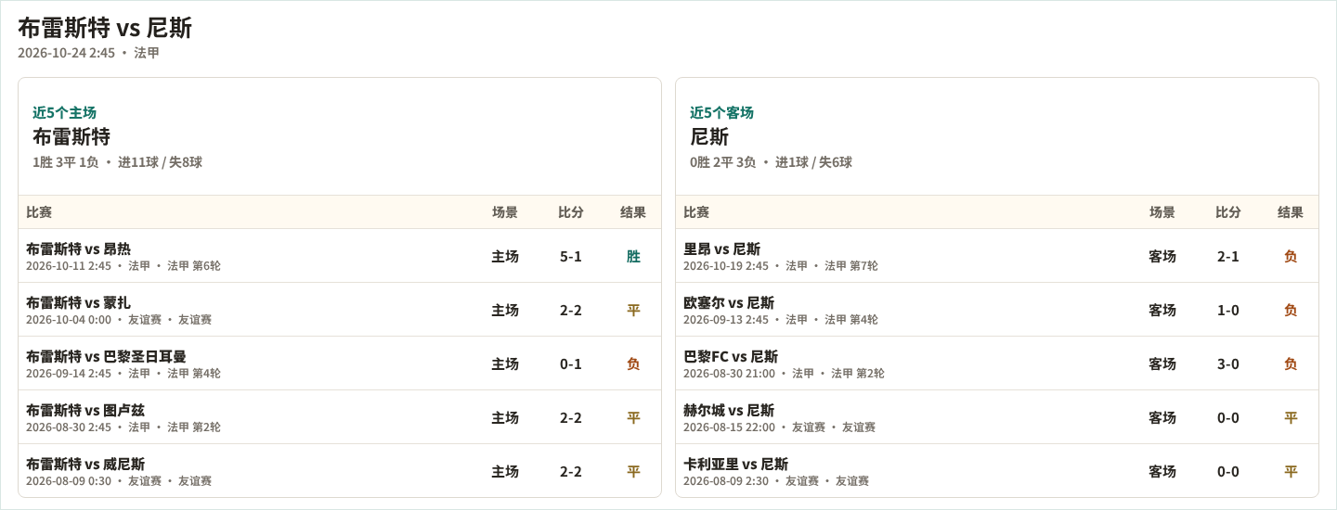
Task: Click the "平" result in the 赫尔城 row
Action: click(1291, 417)
